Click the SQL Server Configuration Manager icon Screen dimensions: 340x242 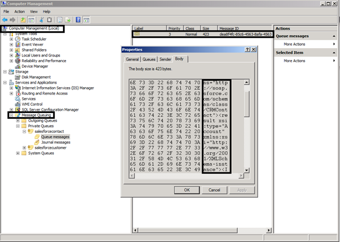pos(18,110)
